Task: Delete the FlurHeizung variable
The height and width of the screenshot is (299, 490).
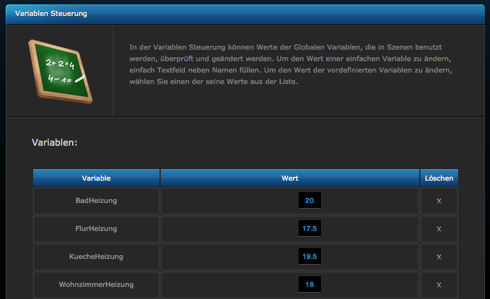Action: (x=438, y=229)
